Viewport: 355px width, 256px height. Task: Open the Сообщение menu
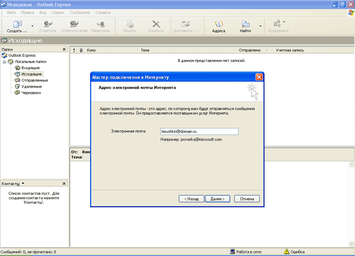click(80, 12)
